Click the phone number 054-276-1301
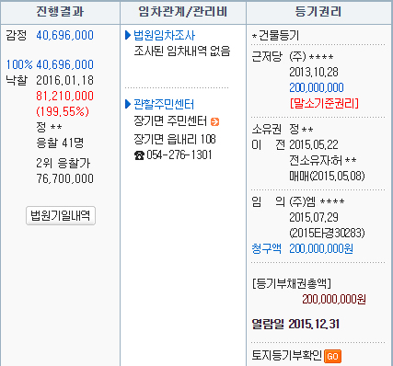 179,154
